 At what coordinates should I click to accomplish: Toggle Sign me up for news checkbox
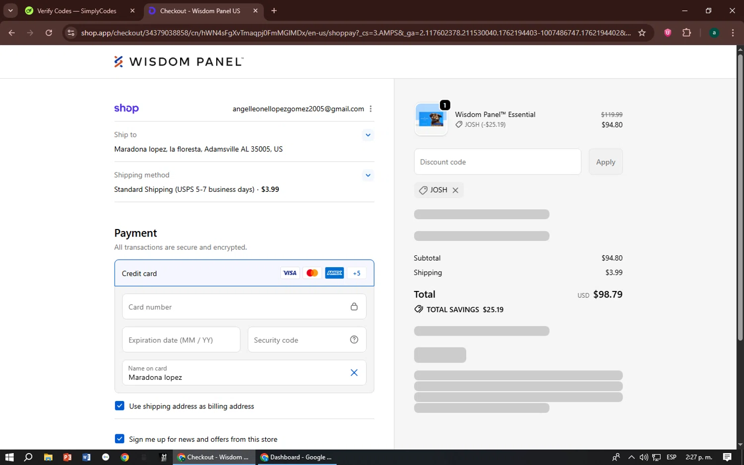tap(120, 439)
